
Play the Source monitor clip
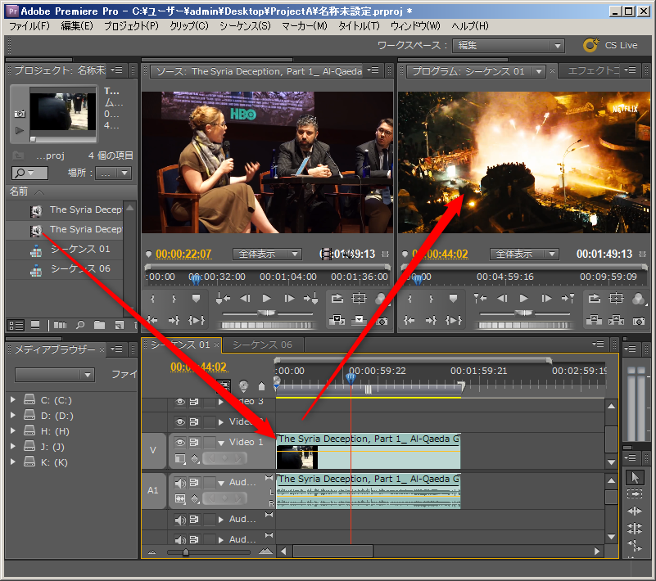266,299
